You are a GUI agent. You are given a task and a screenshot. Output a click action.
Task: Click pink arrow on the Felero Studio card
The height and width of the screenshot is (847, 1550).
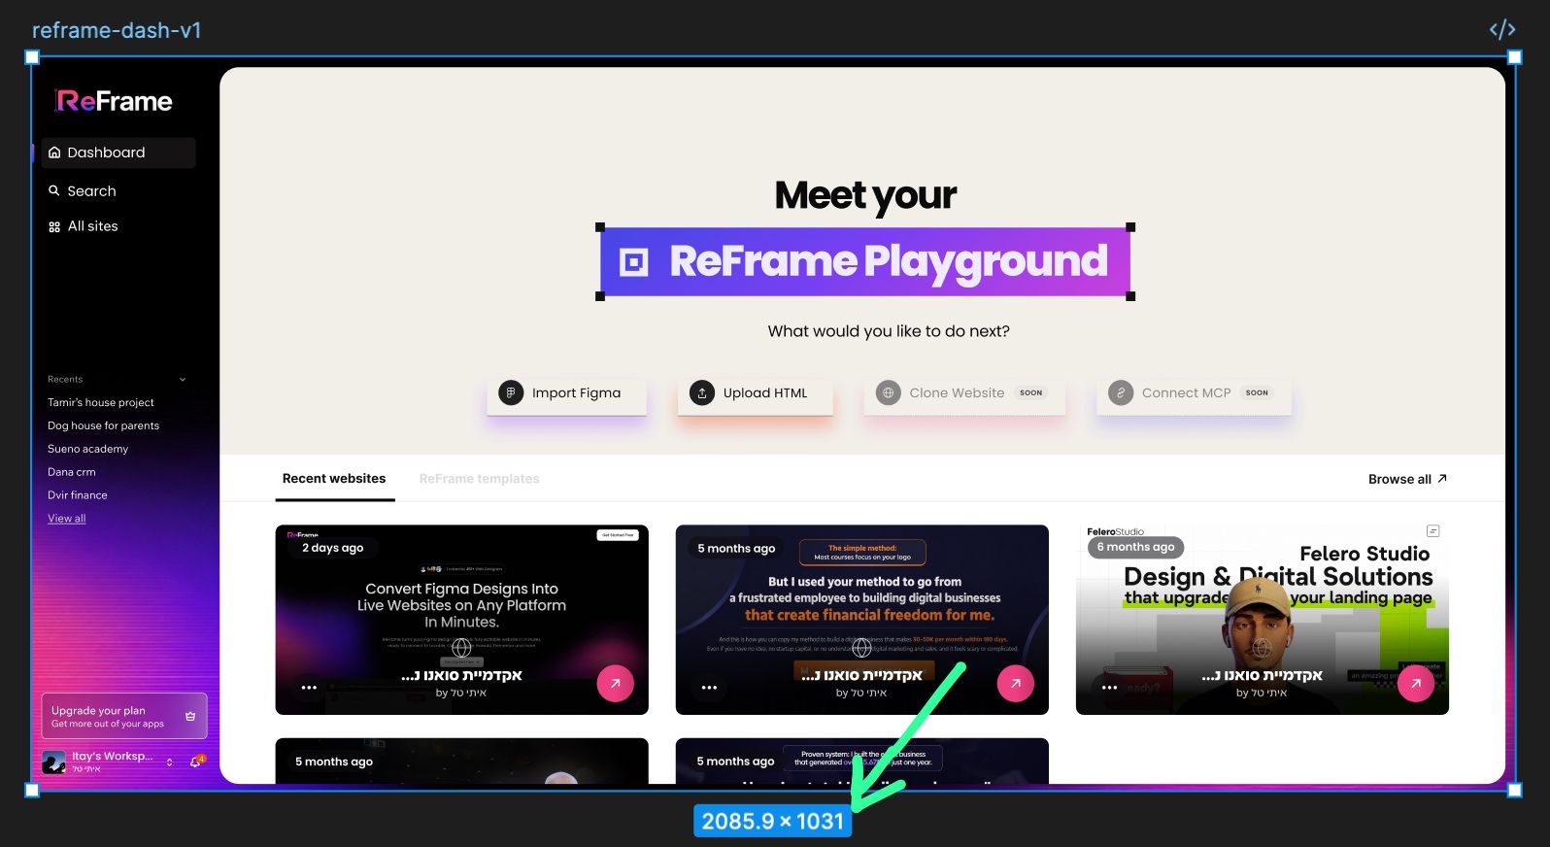point(1415,684)
